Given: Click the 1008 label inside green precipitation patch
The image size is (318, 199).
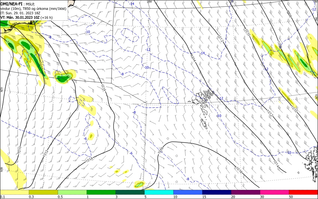Looking at the screenshot, I should click(x=10, y=45).
